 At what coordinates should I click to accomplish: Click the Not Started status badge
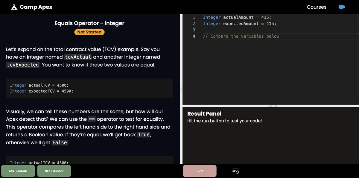pos(89,32)
